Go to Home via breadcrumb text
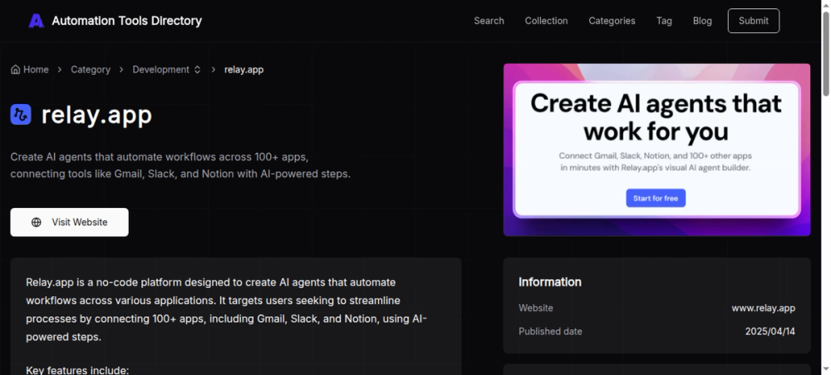This screenshot has height=375, width=831. [36, 70]
